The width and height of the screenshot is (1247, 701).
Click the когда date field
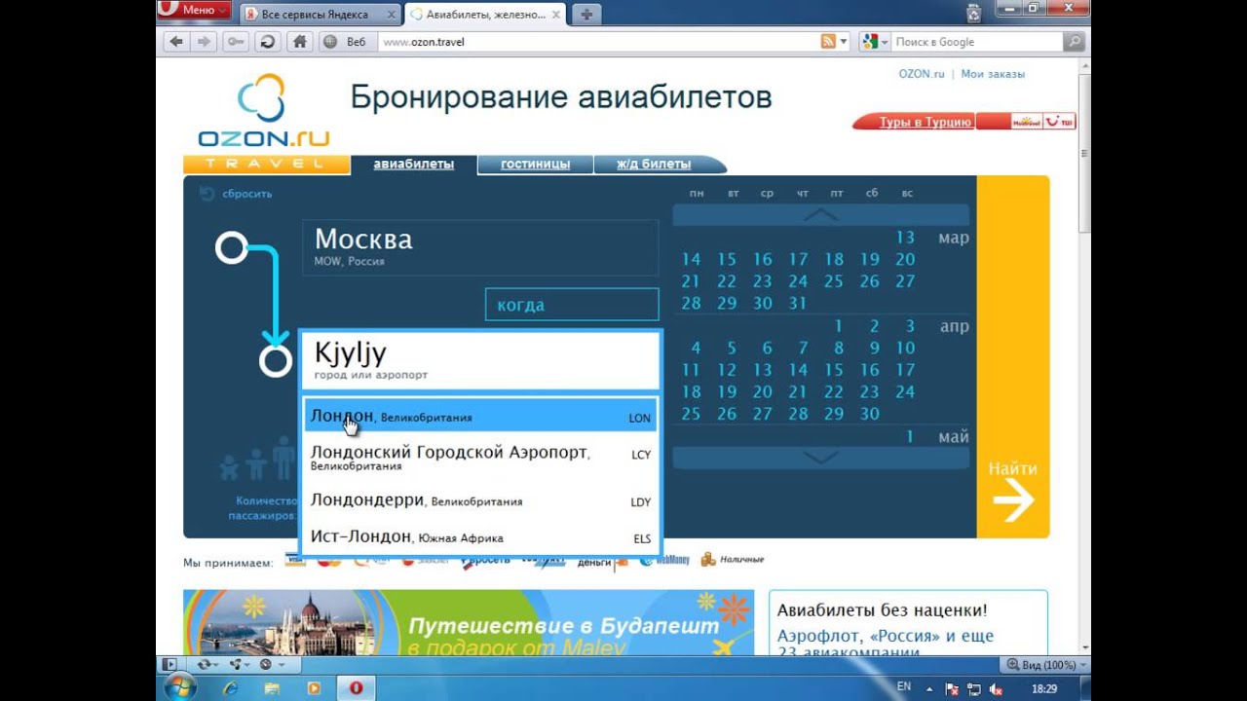coord(572,305)
